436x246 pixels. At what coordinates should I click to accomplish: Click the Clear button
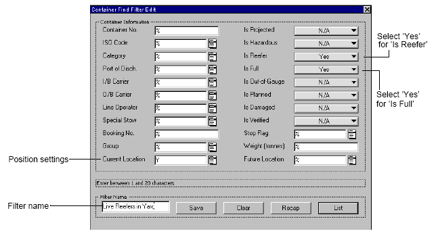pyautogui.click(x=243, y=208)
